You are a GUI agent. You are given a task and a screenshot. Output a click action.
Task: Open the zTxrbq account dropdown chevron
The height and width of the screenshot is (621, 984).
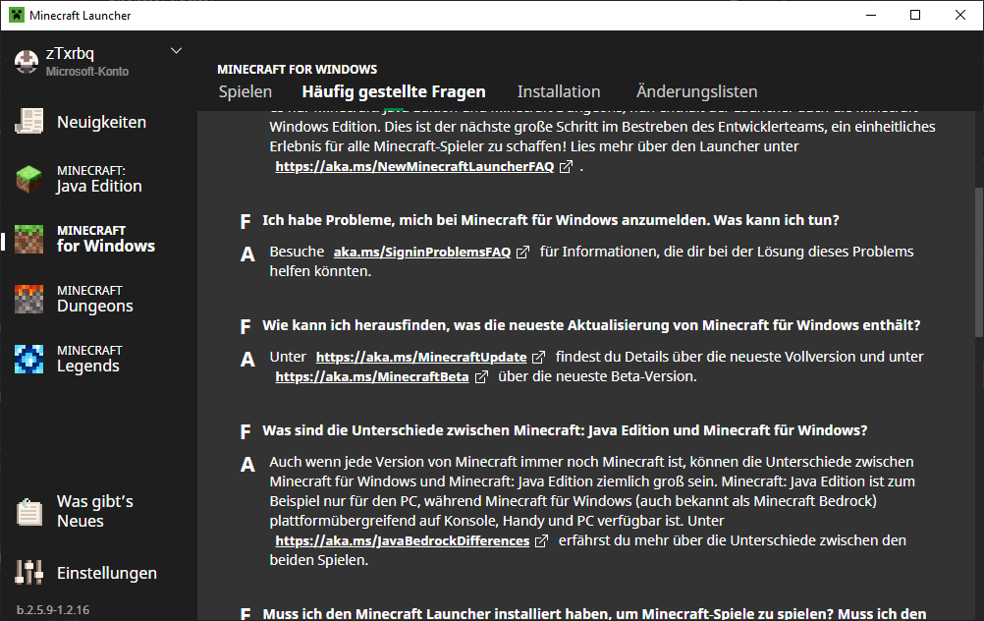click(x=177, y=51)
